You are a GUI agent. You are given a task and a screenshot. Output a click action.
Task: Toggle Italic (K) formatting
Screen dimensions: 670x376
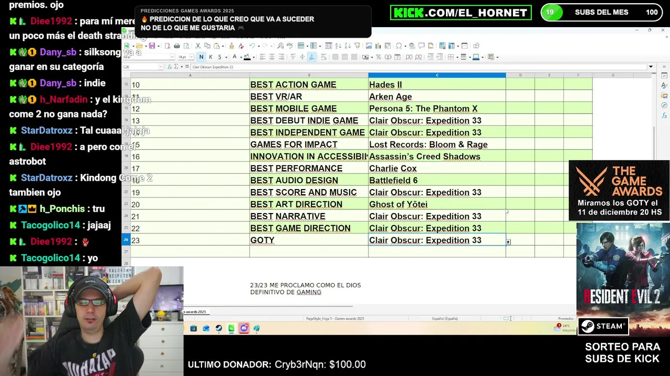point(210,57)
